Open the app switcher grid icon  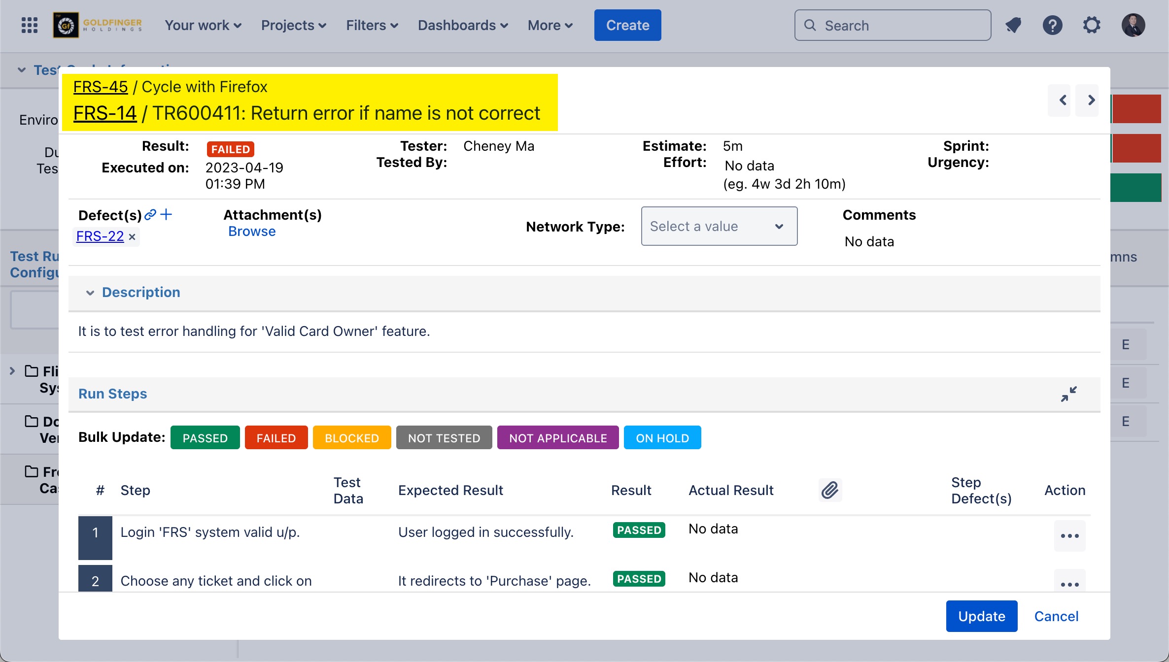point(30,25)
